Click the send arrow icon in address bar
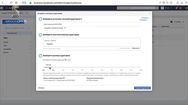This screenshot has height=105, width=188. click(167, 3)
